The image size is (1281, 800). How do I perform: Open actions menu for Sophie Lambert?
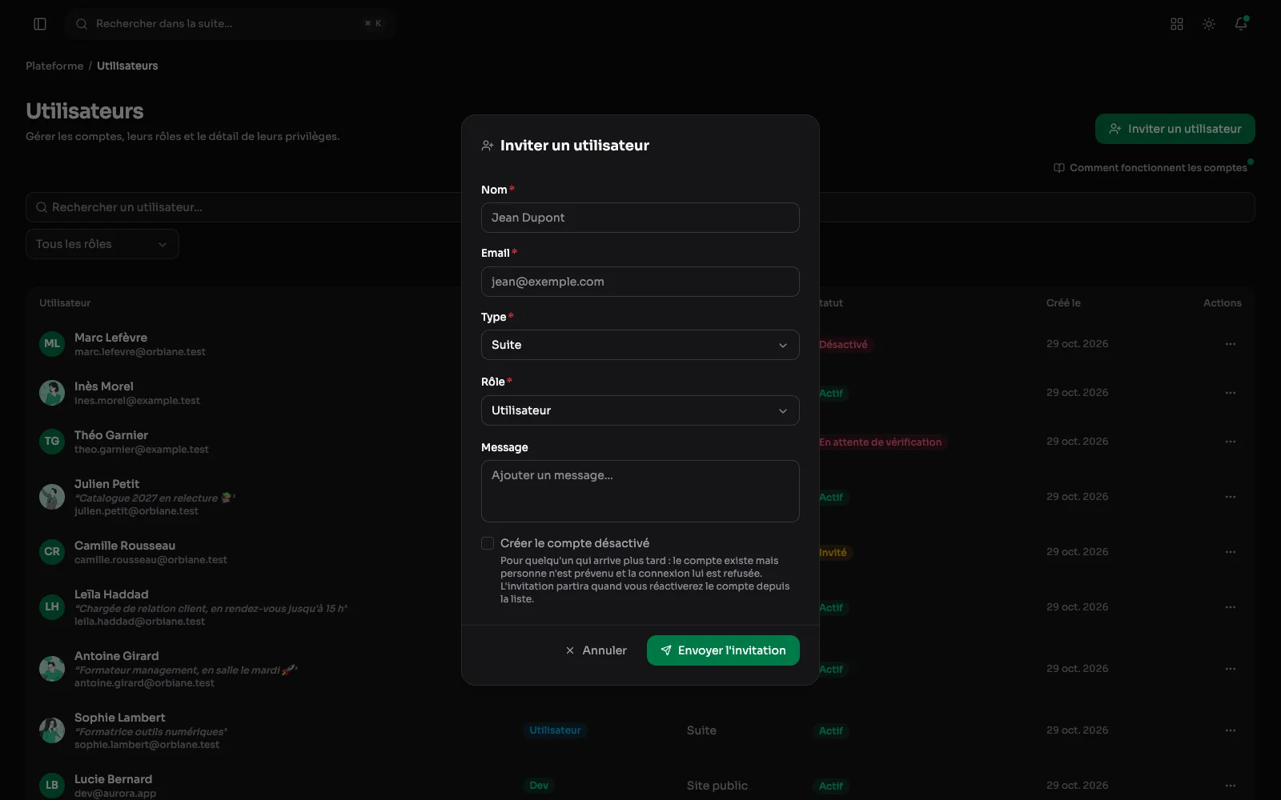point(1231,730)
